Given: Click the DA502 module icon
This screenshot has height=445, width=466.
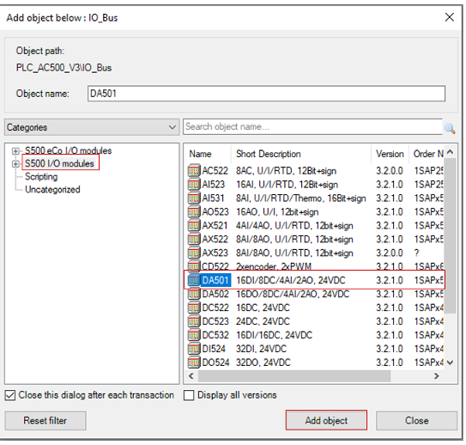Looking at the screenshot, I should click(x=194, y=294).
